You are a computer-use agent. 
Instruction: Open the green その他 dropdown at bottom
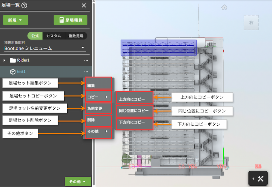coord(78,182)
